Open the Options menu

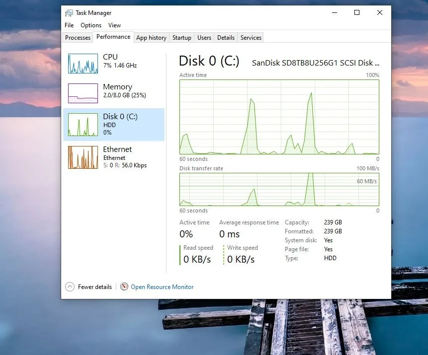coord(91,25)
